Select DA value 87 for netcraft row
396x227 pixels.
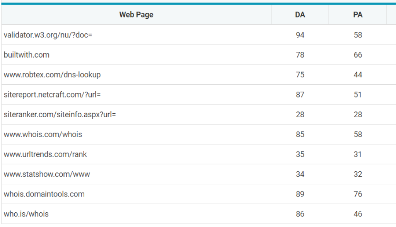[300, 95]
